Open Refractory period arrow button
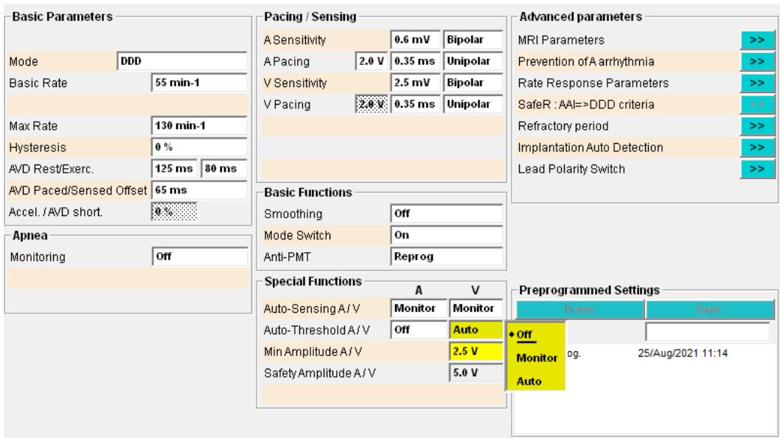This screenshot has width=780, height=438. (x=756, y=126)
